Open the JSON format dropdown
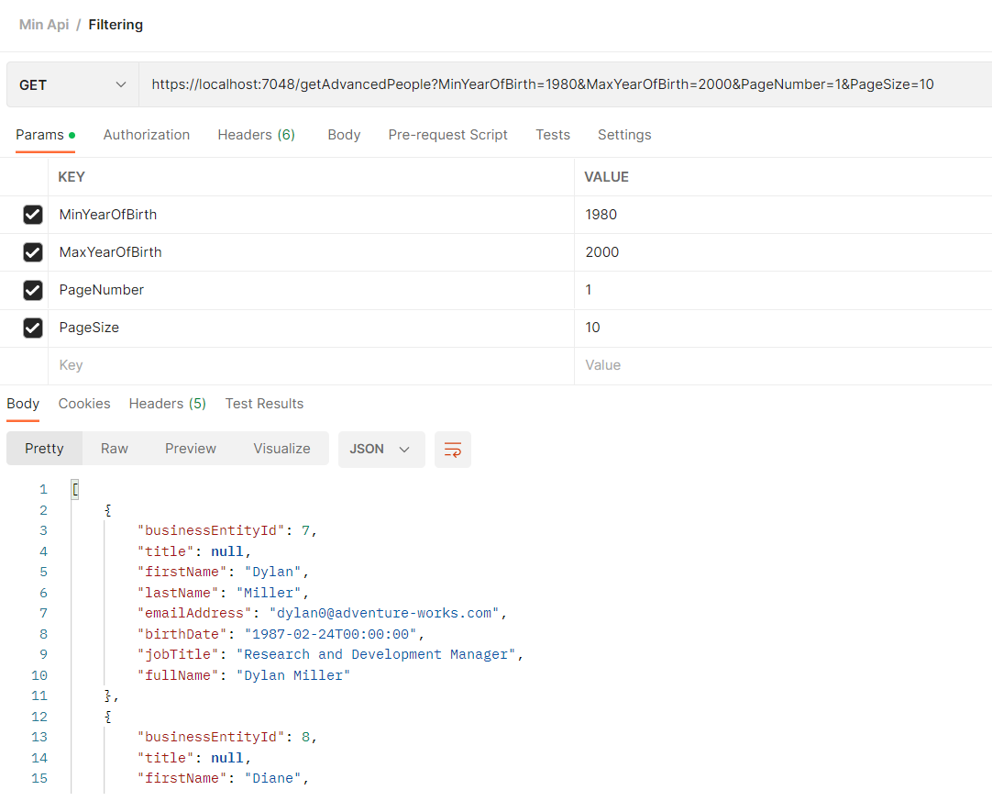992x801 pixels. click(x=381, y=450)
